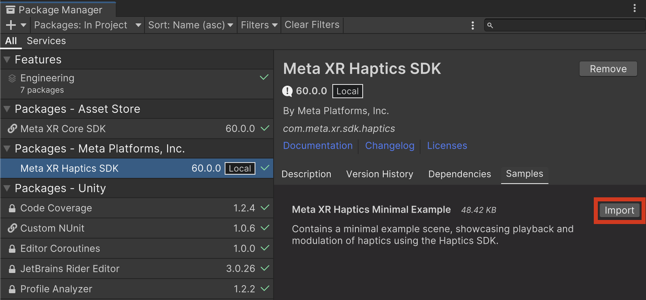Open the Filters dropdown
646x300 pixels.
[259, 25]
